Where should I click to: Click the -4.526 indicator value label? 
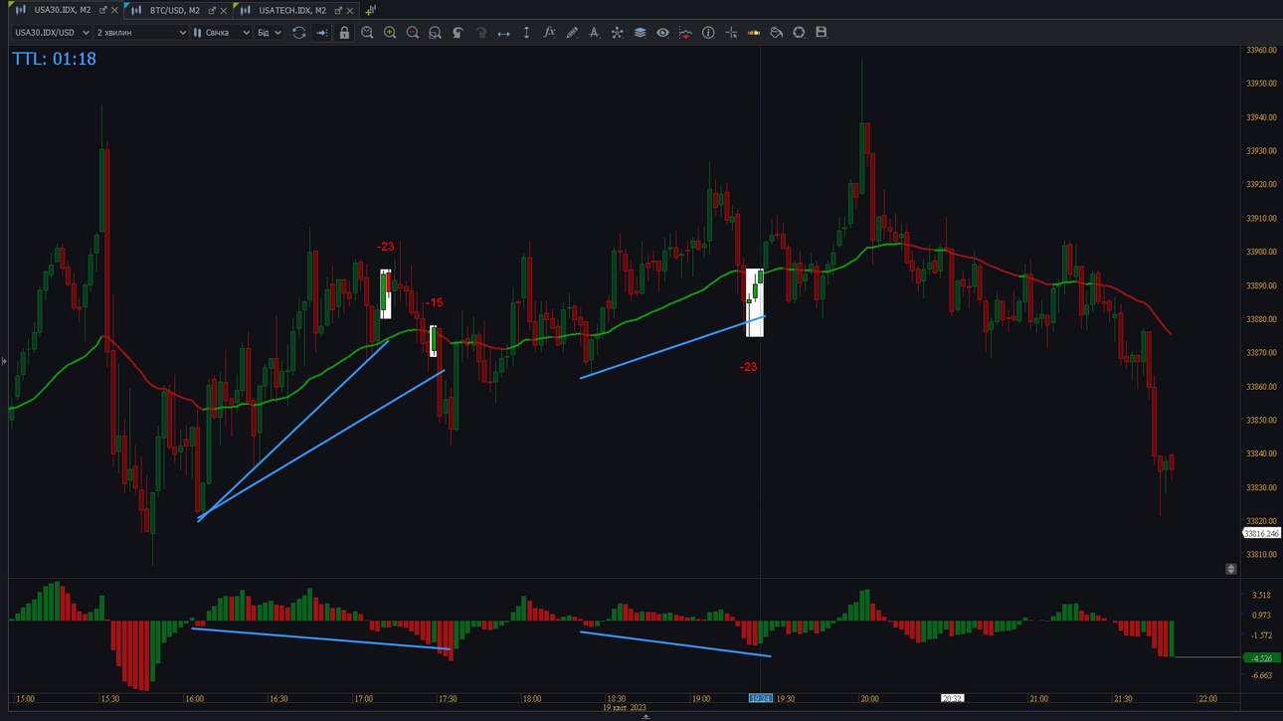tap(1261, 658)
